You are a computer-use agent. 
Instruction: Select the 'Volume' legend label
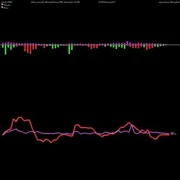pos(7,5)
